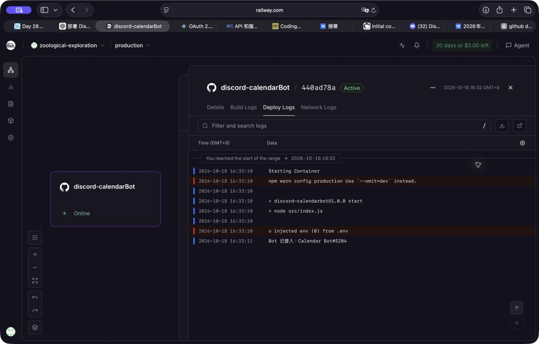Zoom in on the canvas
The width and height of the screenshot is (539, 344).
[35, 254]
